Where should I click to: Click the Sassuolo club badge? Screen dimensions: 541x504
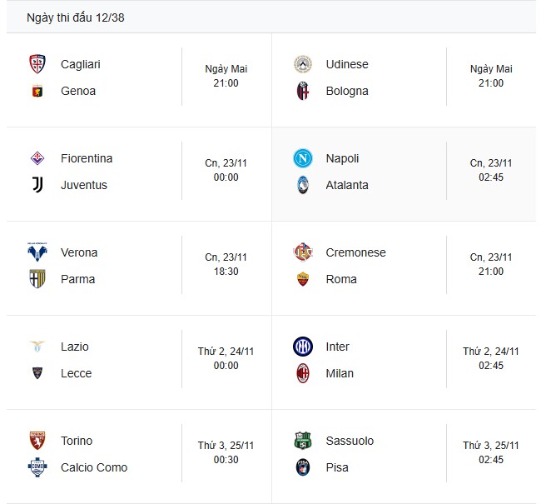point(302,441)
